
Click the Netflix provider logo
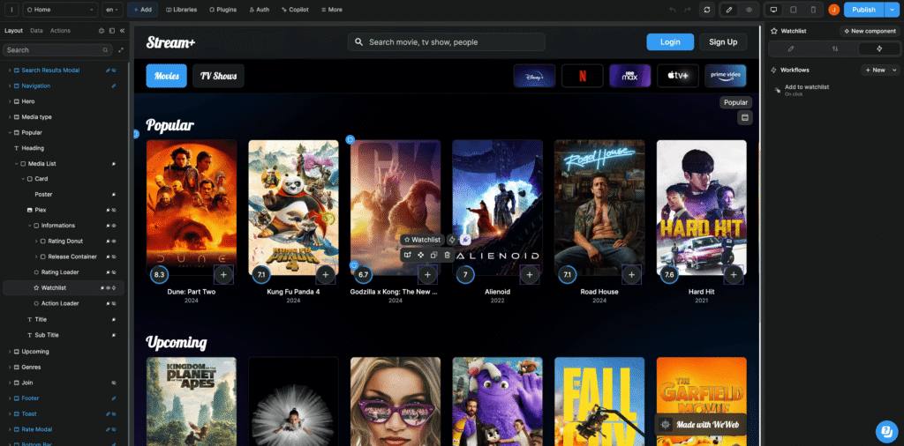[583, 76]
